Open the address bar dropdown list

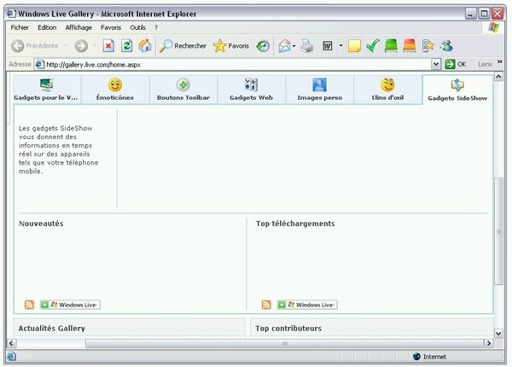[x=436, y=64]
